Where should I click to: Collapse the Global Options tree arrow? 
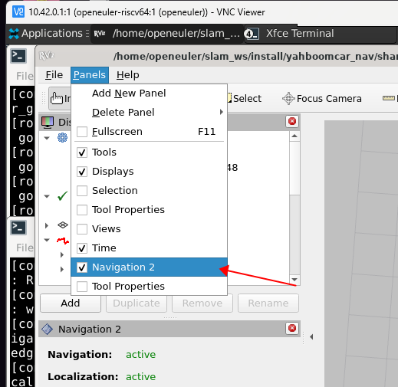click(47, 138)
